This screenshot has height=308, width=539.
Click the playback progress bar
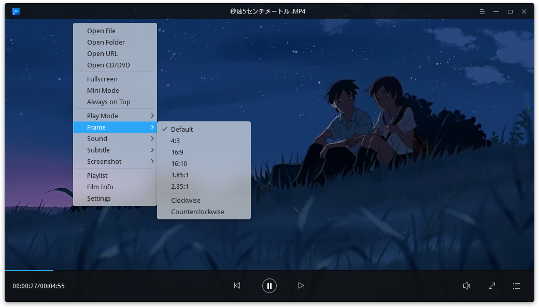269,271
